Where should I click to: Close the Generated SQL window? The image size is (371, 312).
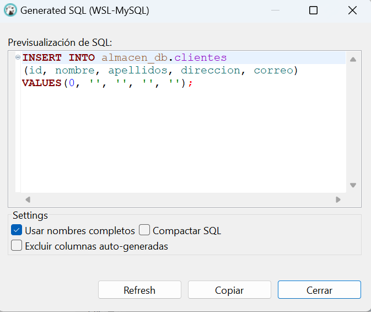[x=352, y=10]
